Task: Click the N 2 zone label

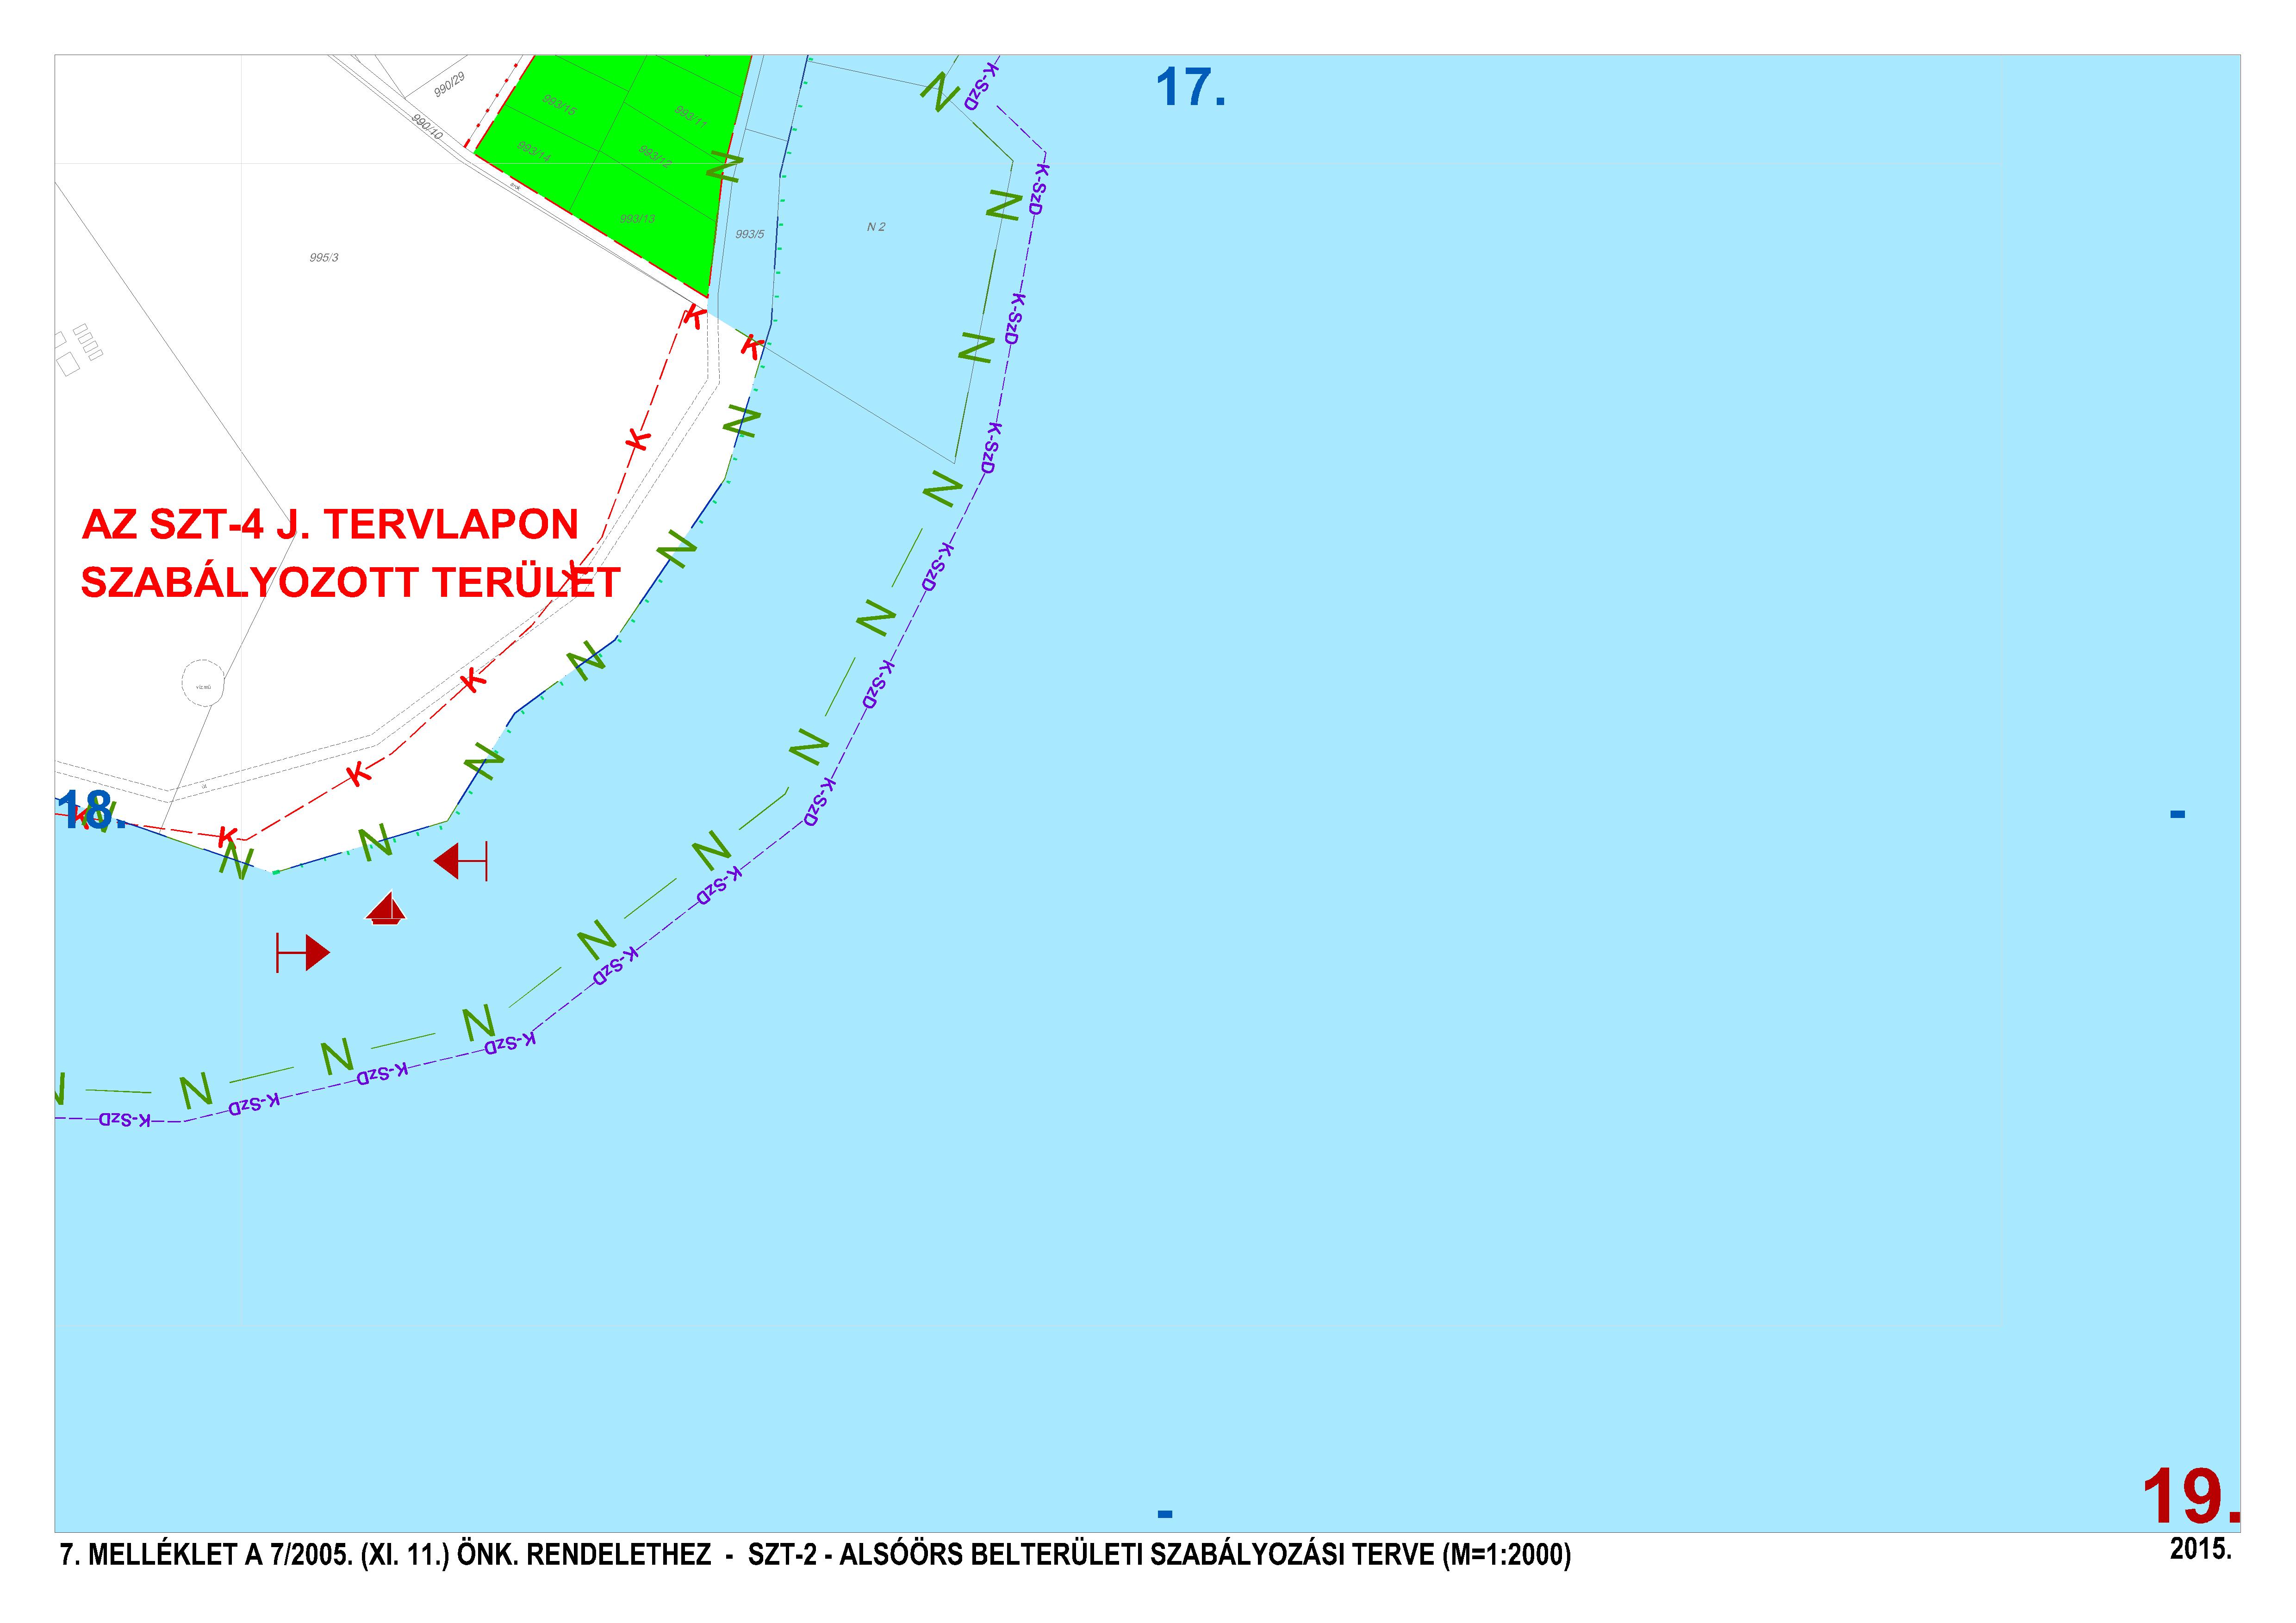Action: (x=876, y=227)
